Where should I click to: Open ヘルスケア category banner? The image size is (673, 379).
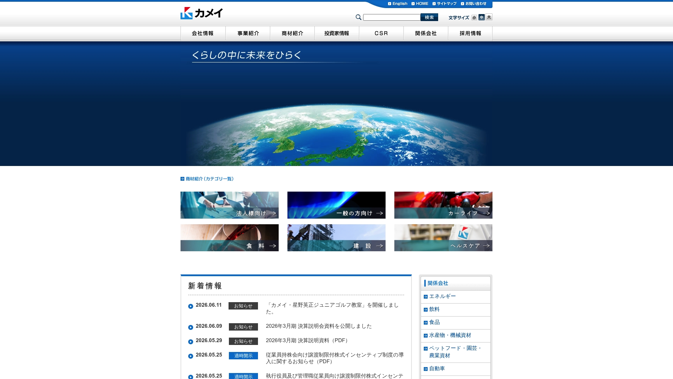click(443, 238)
